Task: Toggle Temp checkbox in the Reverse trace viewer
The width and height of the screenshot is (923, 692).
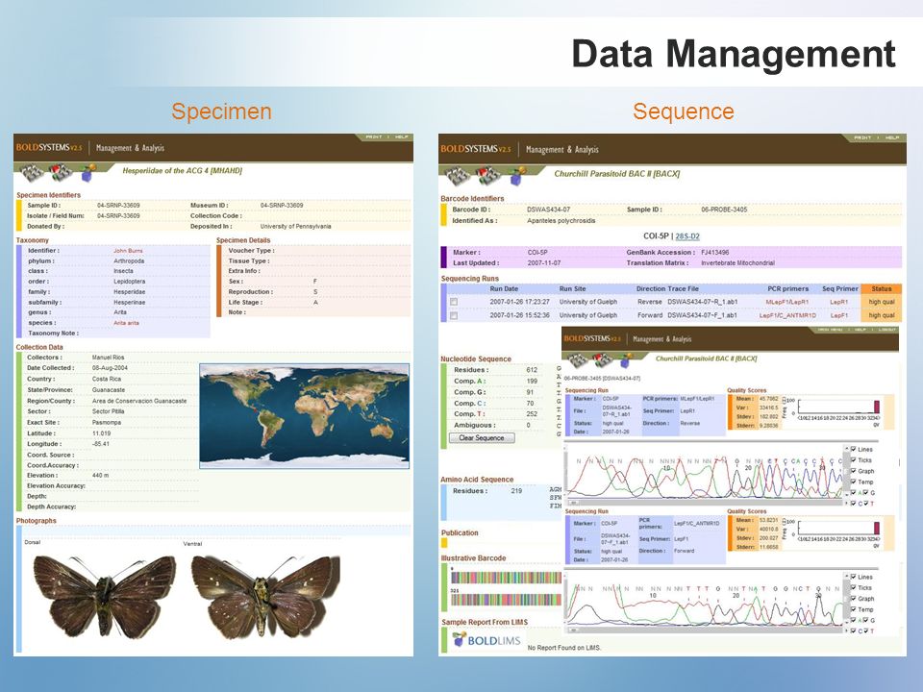Action: (x=854, y=482)
